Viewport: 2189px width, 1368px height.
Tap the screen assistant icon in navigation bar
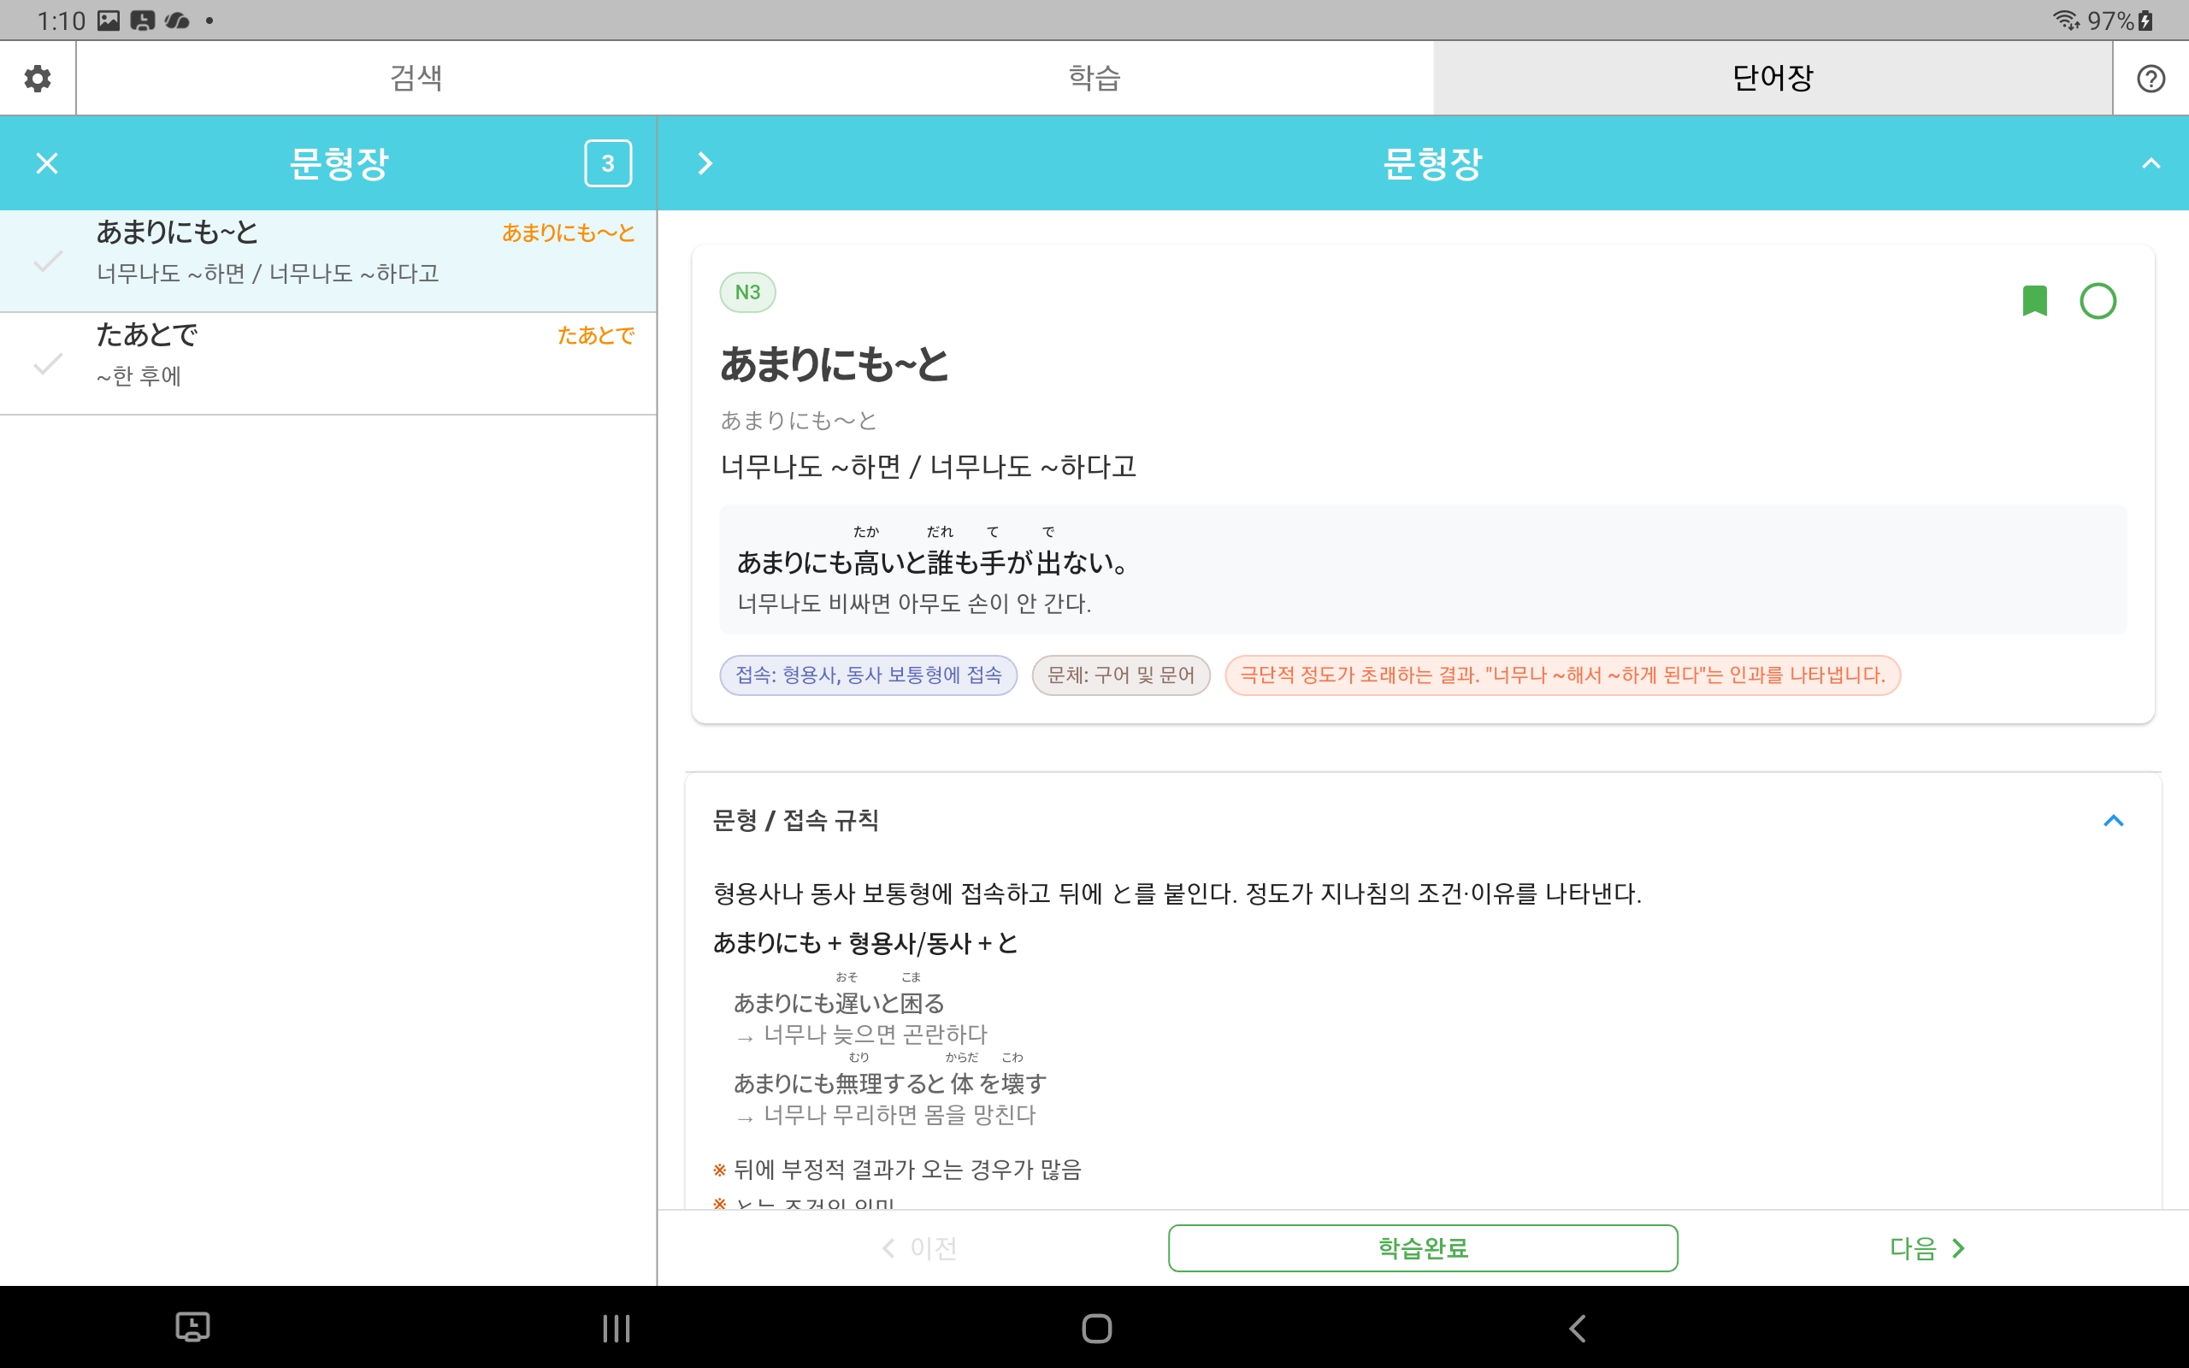(192, 1327)
